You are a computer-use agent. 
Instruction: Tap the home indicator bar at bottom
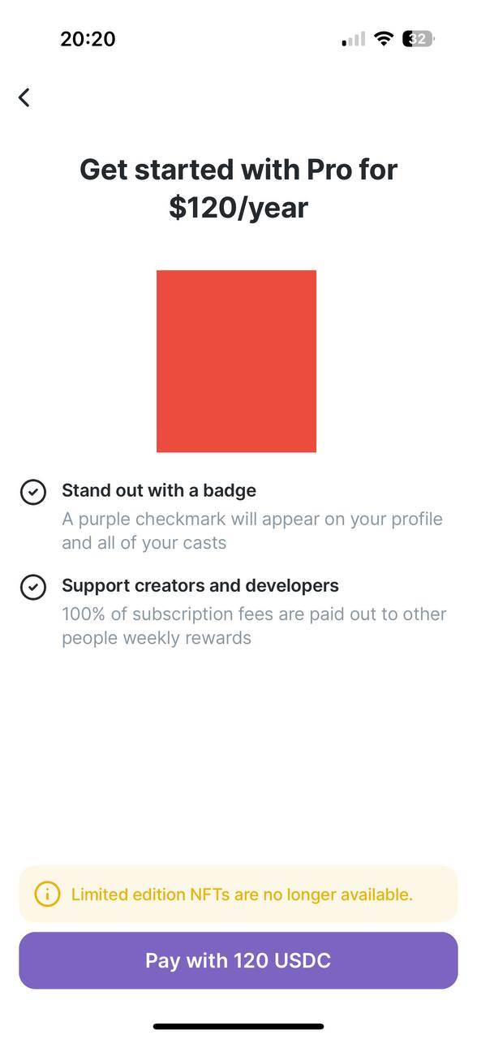[x=238, y=1027]
